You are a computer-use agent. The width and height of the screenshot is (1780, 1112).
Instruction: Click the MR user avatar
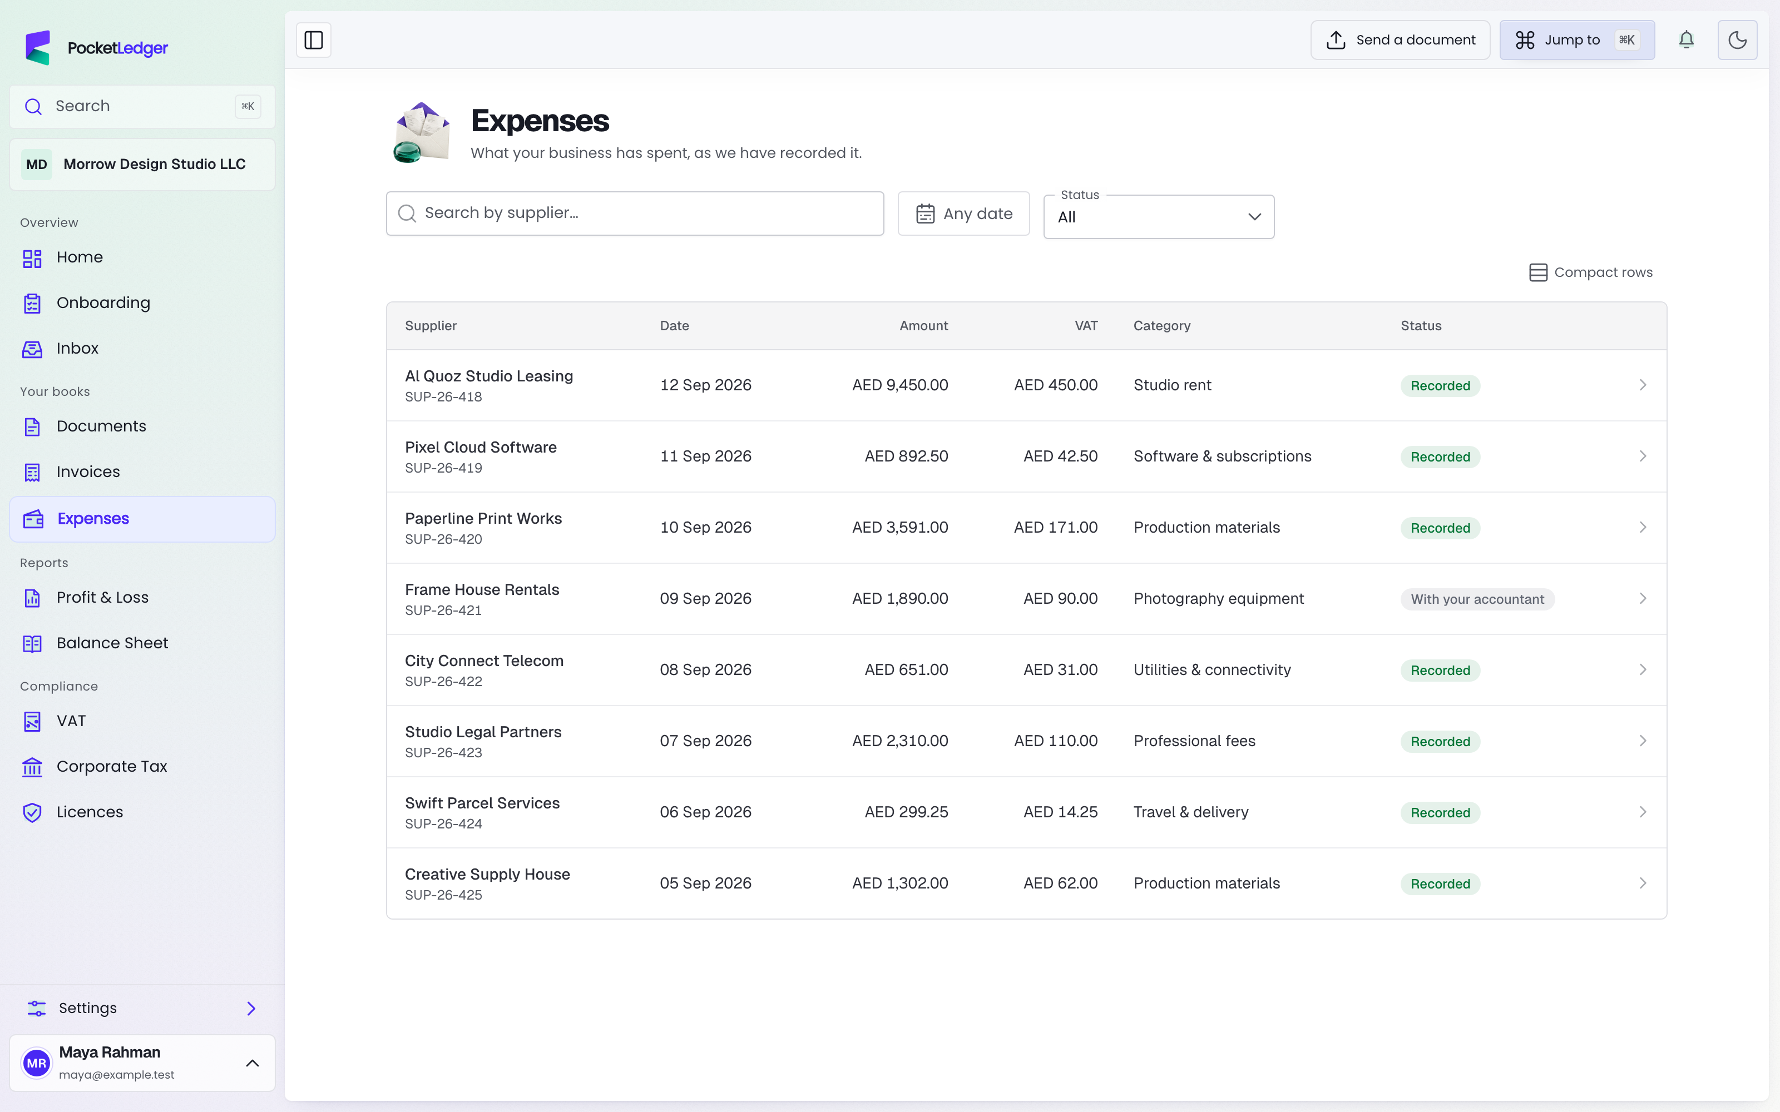pos(36,1064)
